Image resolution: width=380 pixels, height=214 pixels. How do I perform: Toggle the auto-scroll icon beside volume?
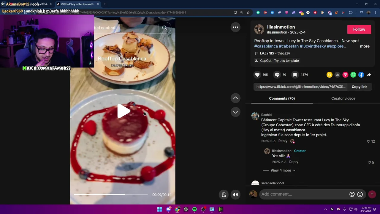(224, 195)
